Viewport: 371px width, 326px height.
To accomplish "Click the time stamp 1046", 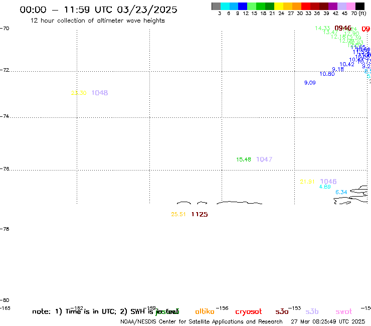I will click(328, 182).
